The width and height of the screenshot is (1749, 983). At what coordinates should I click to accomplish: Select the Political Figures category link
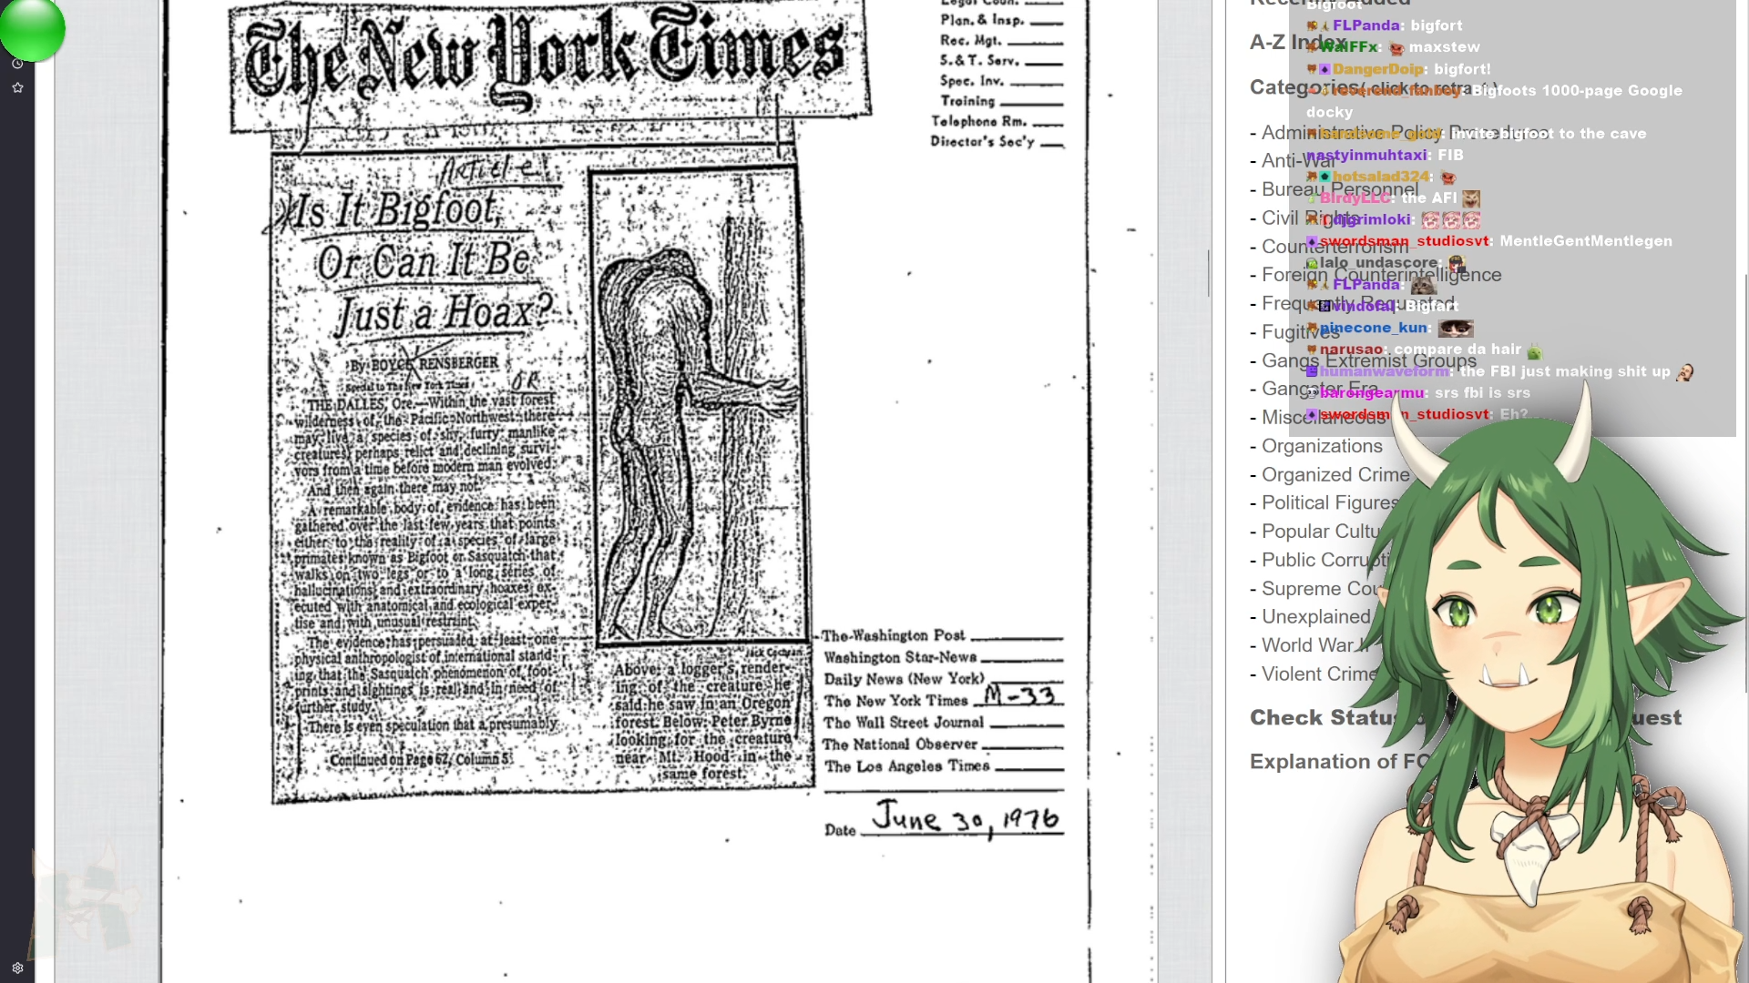(1328, 502)
